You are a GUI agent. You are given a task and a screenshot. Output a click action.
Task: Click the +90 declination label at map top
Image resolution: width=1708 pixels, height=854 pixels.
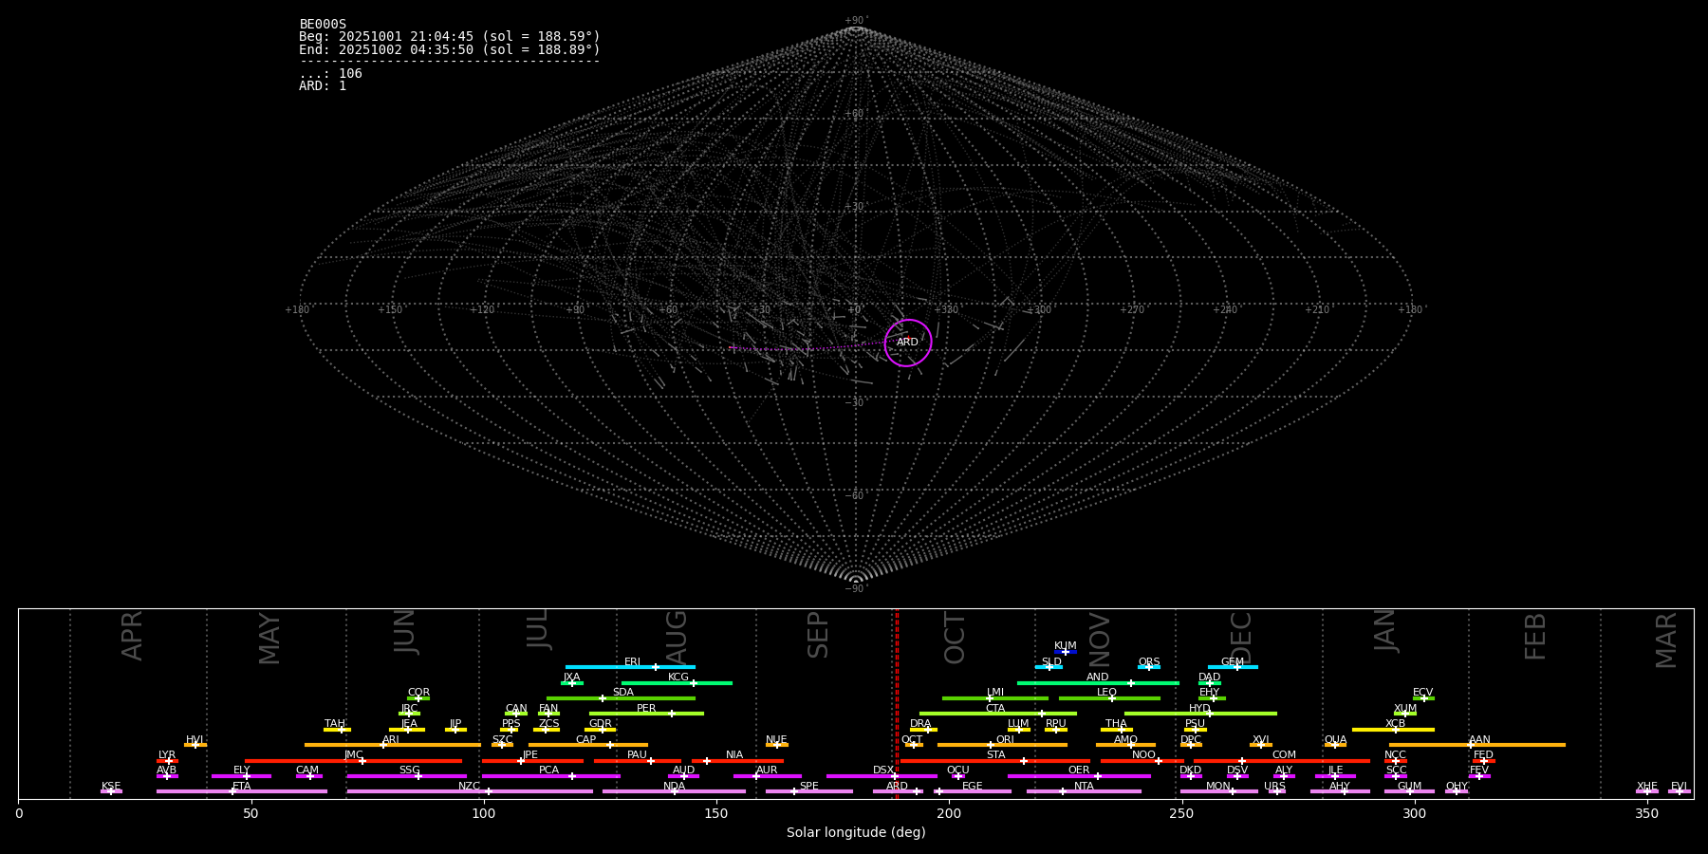856,21
